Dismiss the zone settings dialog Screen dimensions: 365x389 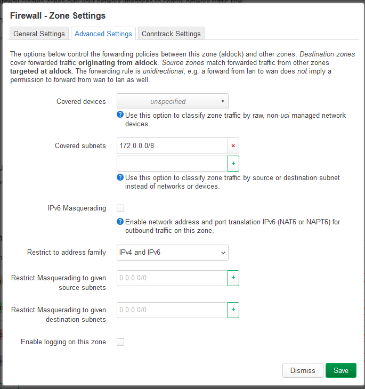303,370
